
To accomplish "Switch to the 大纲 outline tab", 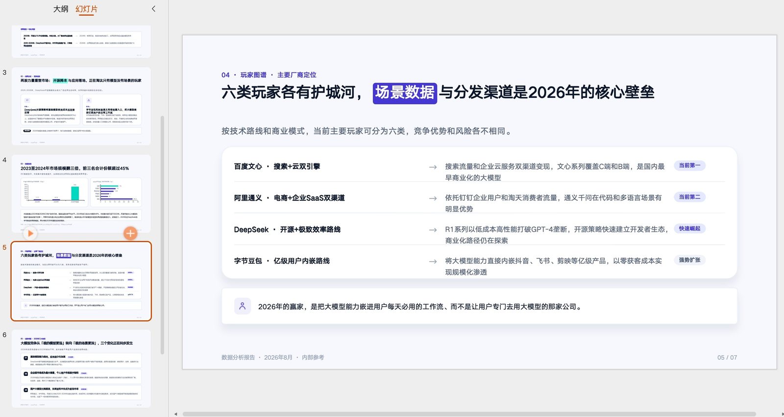I will coord(61,9).
